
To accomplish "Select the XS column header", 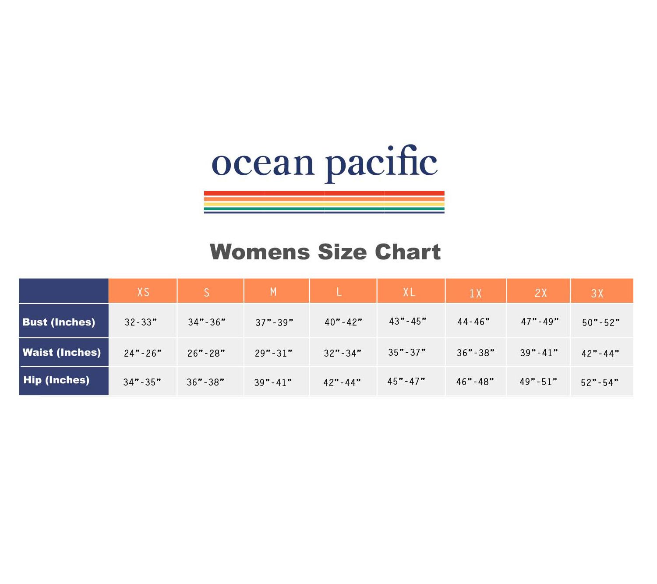I will coord(143,292).
